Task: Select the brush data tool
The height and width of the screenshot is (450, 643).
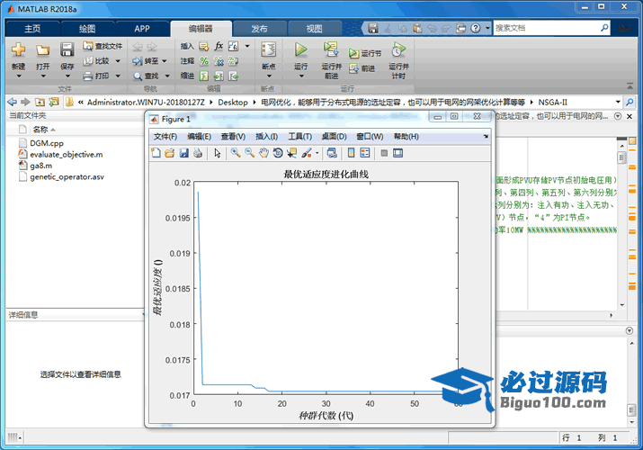Action: pos(307,153)
